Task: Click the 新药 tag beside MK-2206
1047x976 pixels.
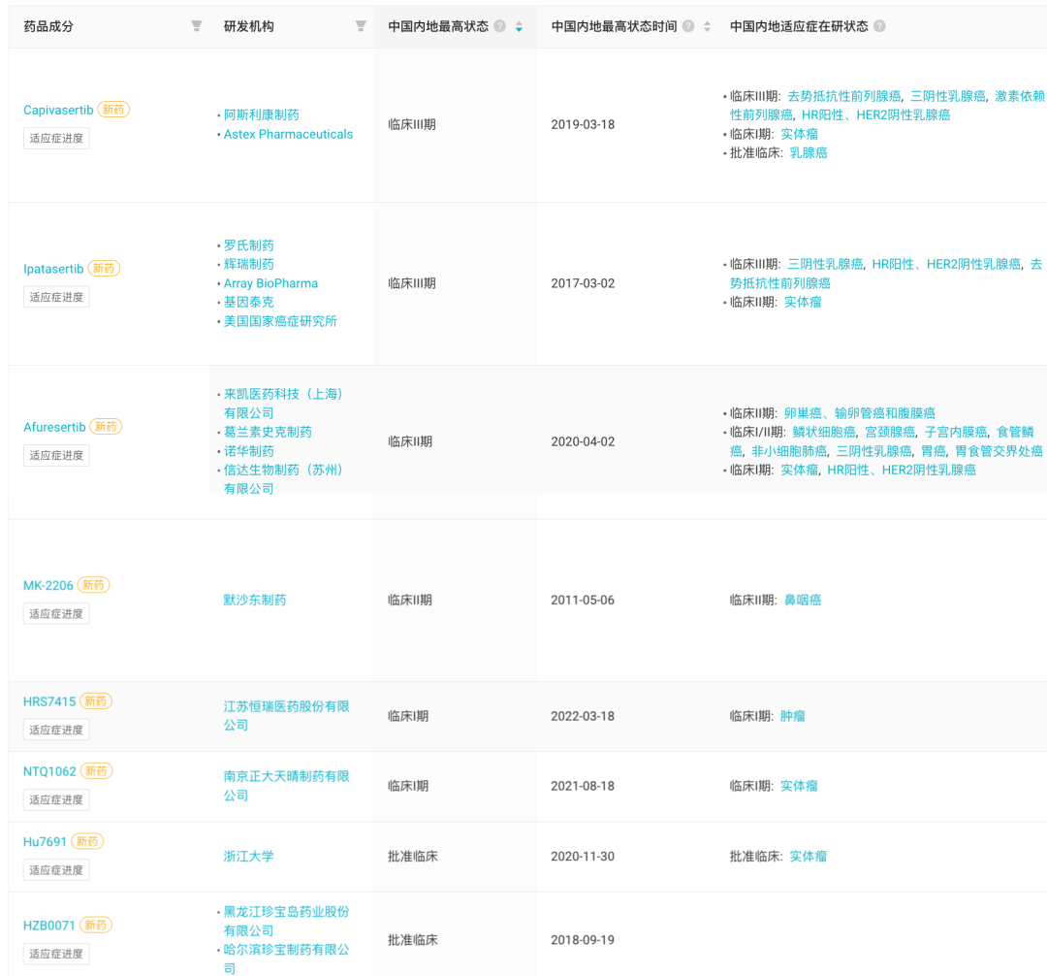Action: [x=93, y=585]
